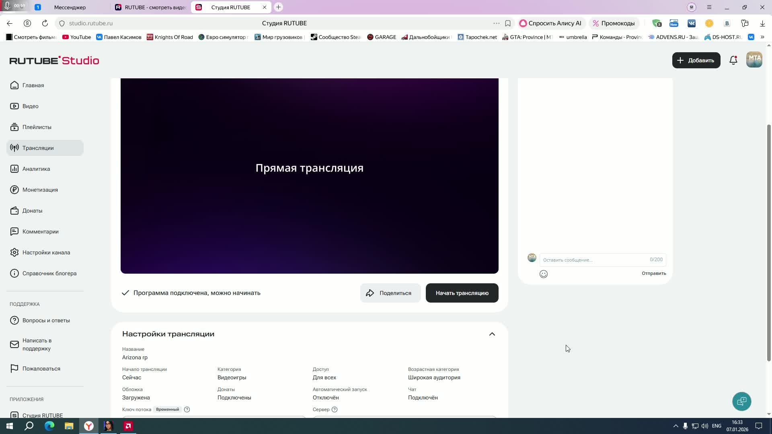Image resolution: width=772 pixels, height=434 pixels.
Task: Switch to the RUTUBE video tab
Action: point(151,7)
